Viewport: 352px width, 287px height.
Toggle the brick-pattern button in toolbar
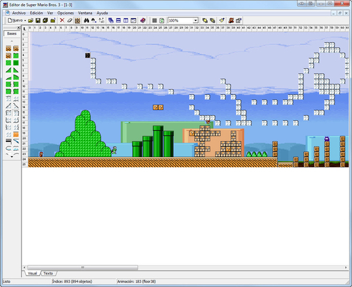tap(78, 21)
